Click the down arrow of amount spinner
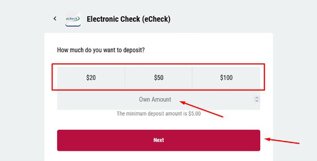The image size is (317, 161). point(257,101)
